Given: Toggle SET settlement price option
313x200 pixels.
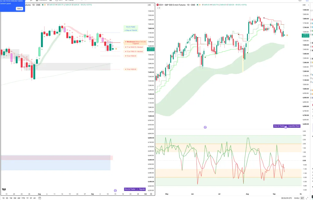Looking at the screenshot, I should 302,198.
